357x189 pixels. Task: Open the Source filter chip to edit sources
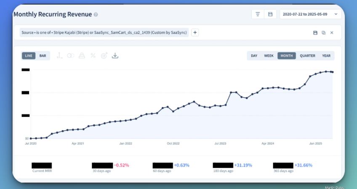point(104,33)
